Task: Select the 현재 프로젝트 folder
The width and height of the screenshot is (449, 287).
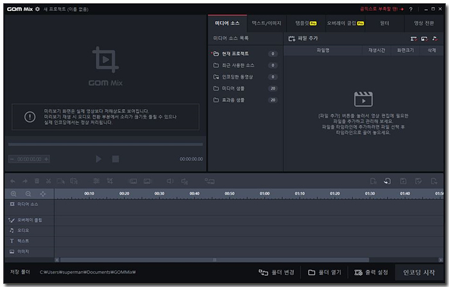Action: coord(245,54)
